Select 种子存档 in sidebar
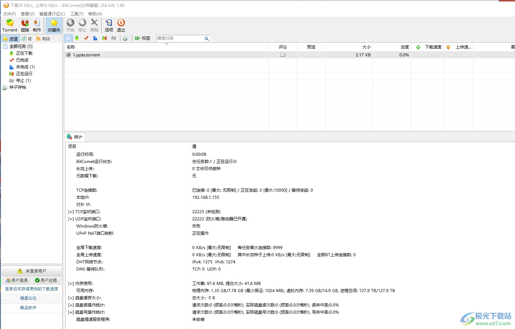515x329 pixels. point(17,87)
